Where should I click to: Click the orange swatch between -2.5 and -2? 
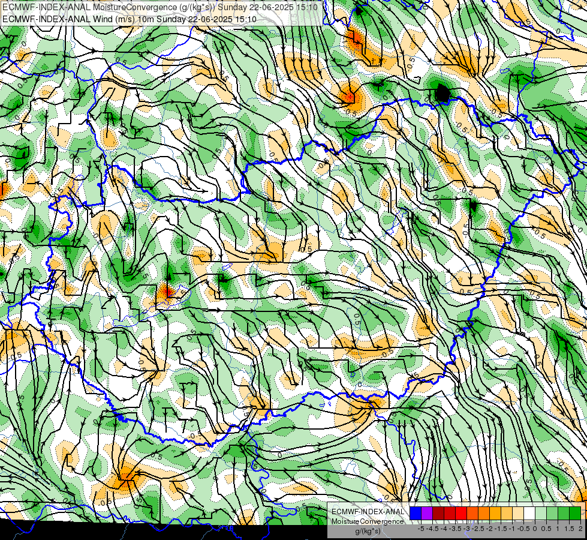(x=484, y=513)
